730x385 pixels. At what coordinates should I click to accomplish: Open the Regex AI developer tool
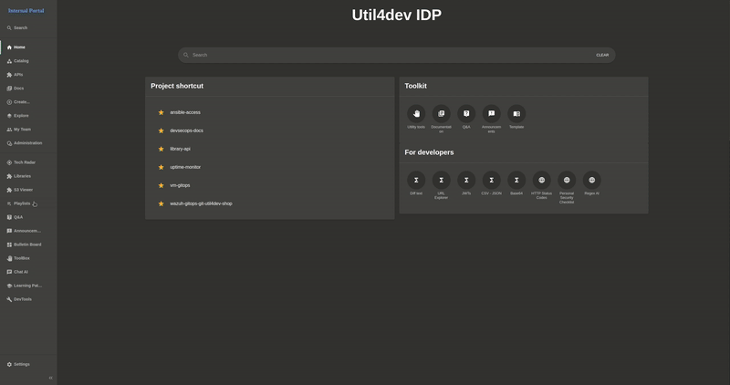[x=591, y=180]
